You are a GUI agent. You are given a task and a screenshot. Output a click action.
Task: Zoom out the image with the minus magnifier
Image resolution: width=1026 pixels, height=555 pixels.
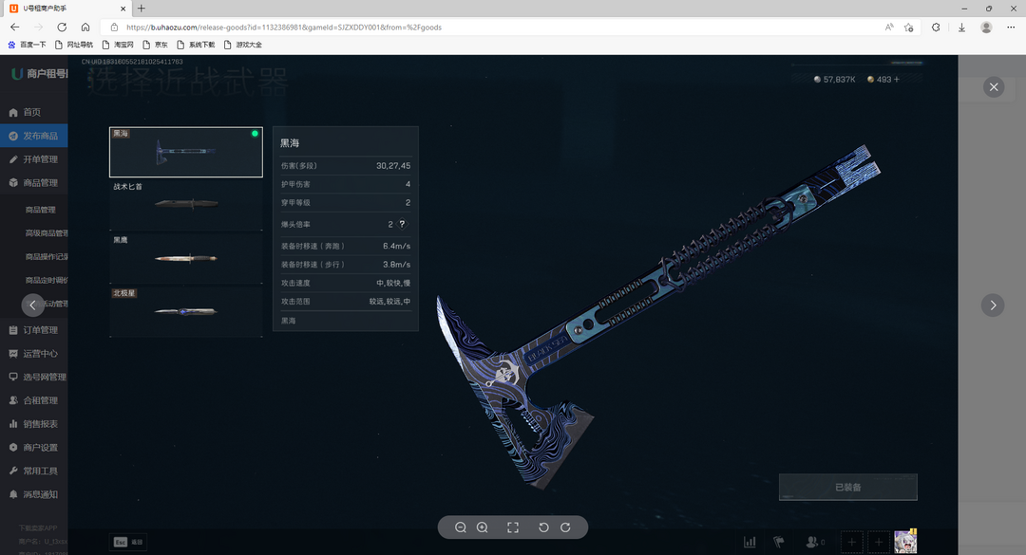(461, 527)
